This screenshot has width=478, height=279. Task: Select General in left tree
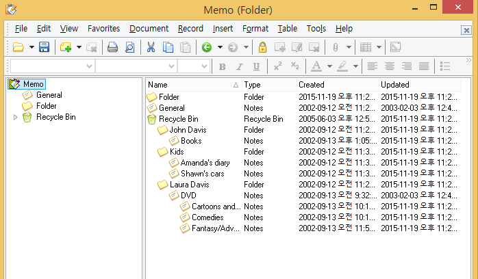click(x=49, y=95)
